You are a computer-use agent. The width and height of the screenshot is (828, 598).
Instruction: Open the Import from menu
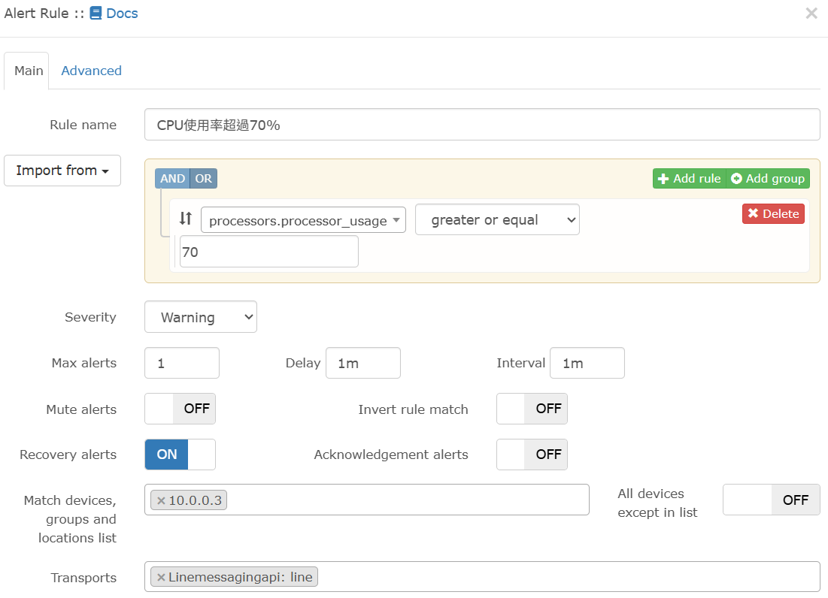[62, 171]
